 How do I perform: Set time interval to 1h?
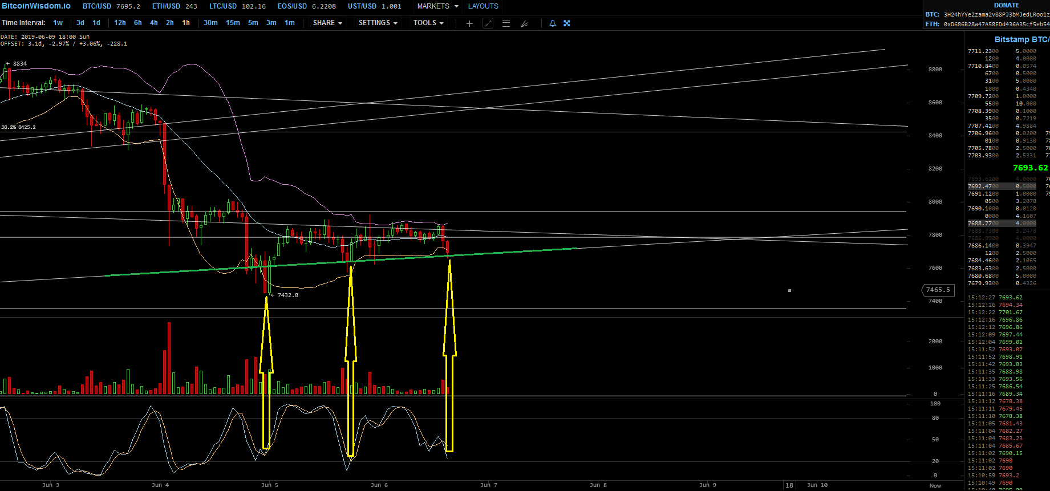point(186,23)
